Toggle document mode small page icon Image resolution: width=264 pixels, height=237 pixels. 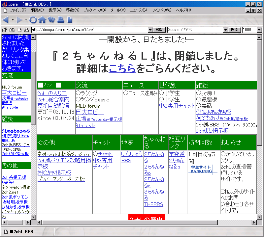pos(19,30)
